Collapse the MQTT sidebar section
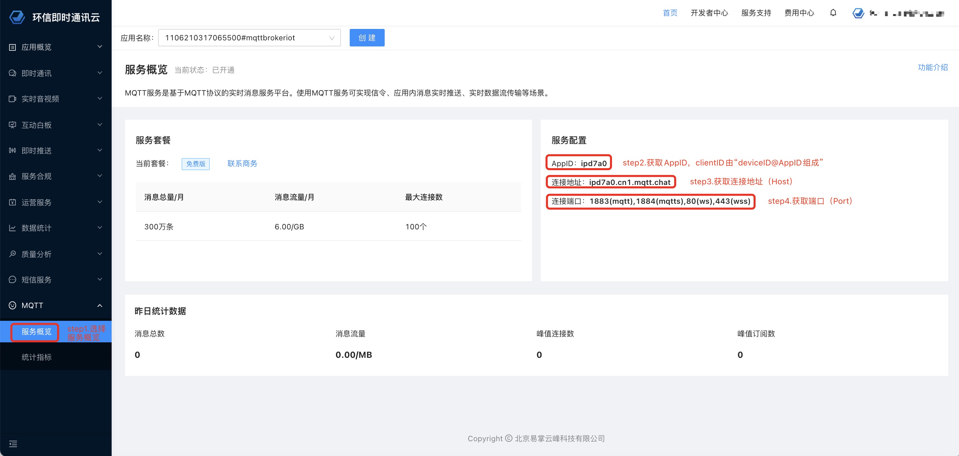The width and height of the screenshot is (959, 456). pos(100,306)
